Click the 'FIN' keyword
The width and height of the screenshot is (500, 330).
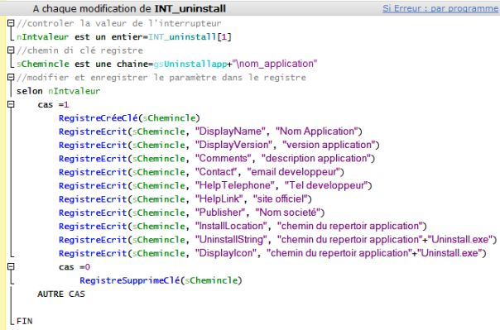coord(25,321)
